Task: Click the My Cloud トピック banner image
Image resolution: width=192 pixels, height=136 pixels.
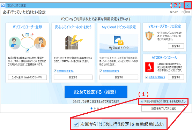Action: click(x=119, y=44)
